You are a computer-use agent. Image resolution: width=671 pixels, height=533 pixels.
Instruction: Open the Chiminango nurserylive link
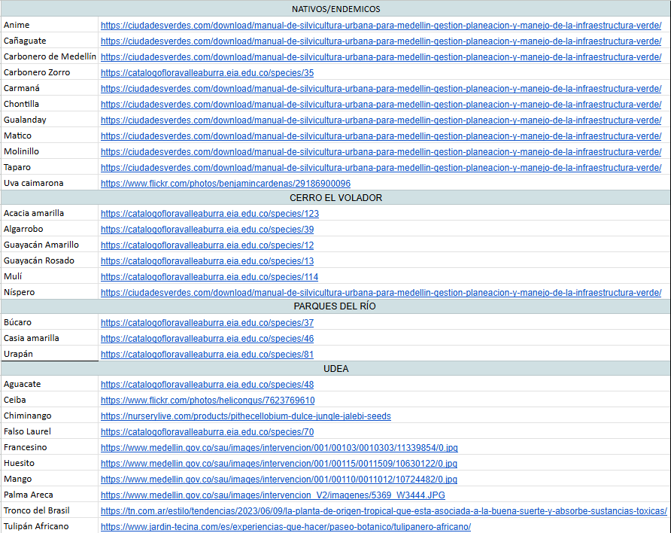[246, 416]
